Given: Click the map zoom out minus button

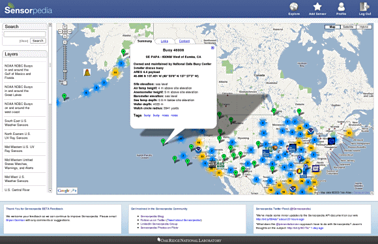Looking at the screenshot, I should pyautogui.click(x=65, y=83).
